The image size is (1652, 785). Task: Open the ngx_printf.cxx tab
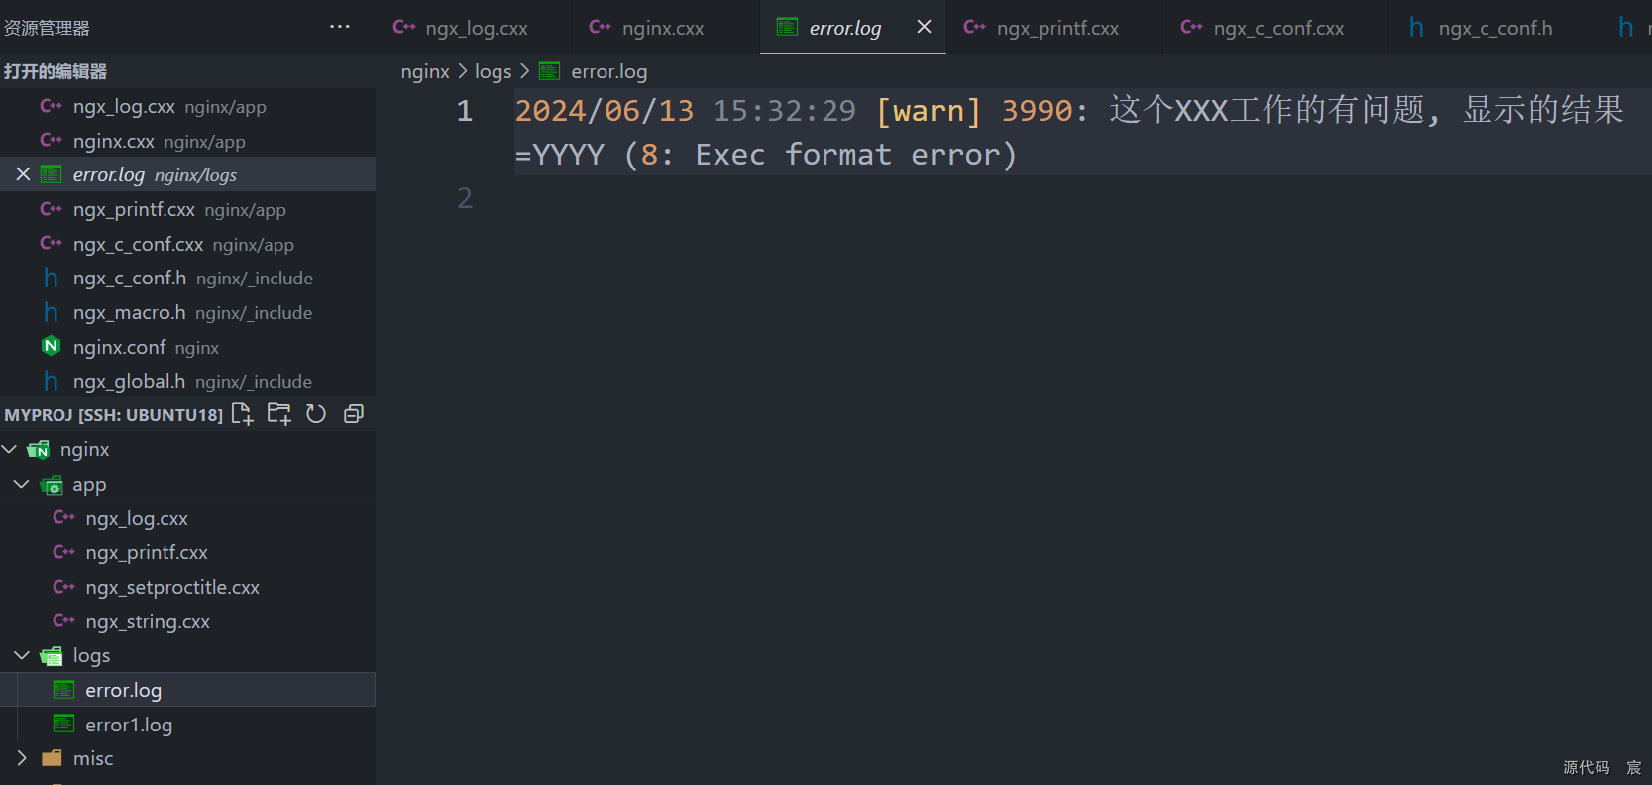point(1054,28)
